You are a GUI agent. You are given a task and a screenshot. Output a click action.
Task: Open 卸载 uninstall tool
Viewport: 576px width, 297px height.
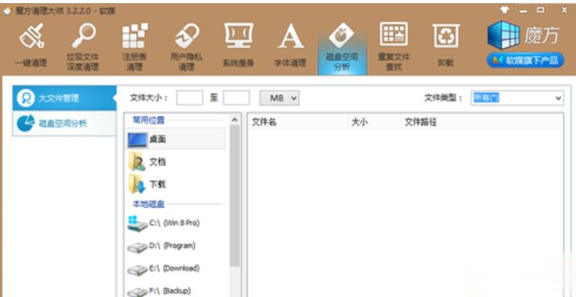tap(446, 46)
